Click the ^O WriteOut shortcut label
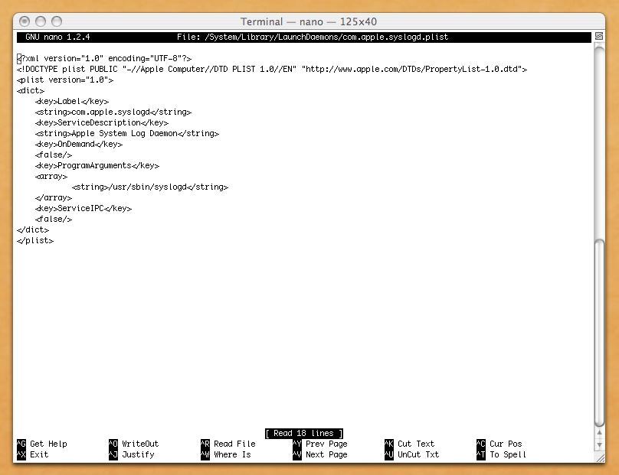Image resolution: width=619 pixels, height=475 pixels. click(x=134, y=444)
